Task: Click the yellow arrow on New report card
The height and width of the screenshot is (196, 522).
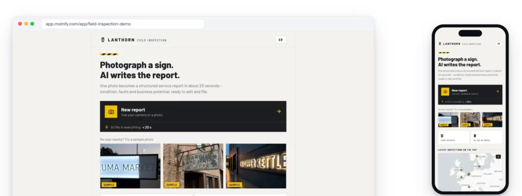Action: coord(279,111)
